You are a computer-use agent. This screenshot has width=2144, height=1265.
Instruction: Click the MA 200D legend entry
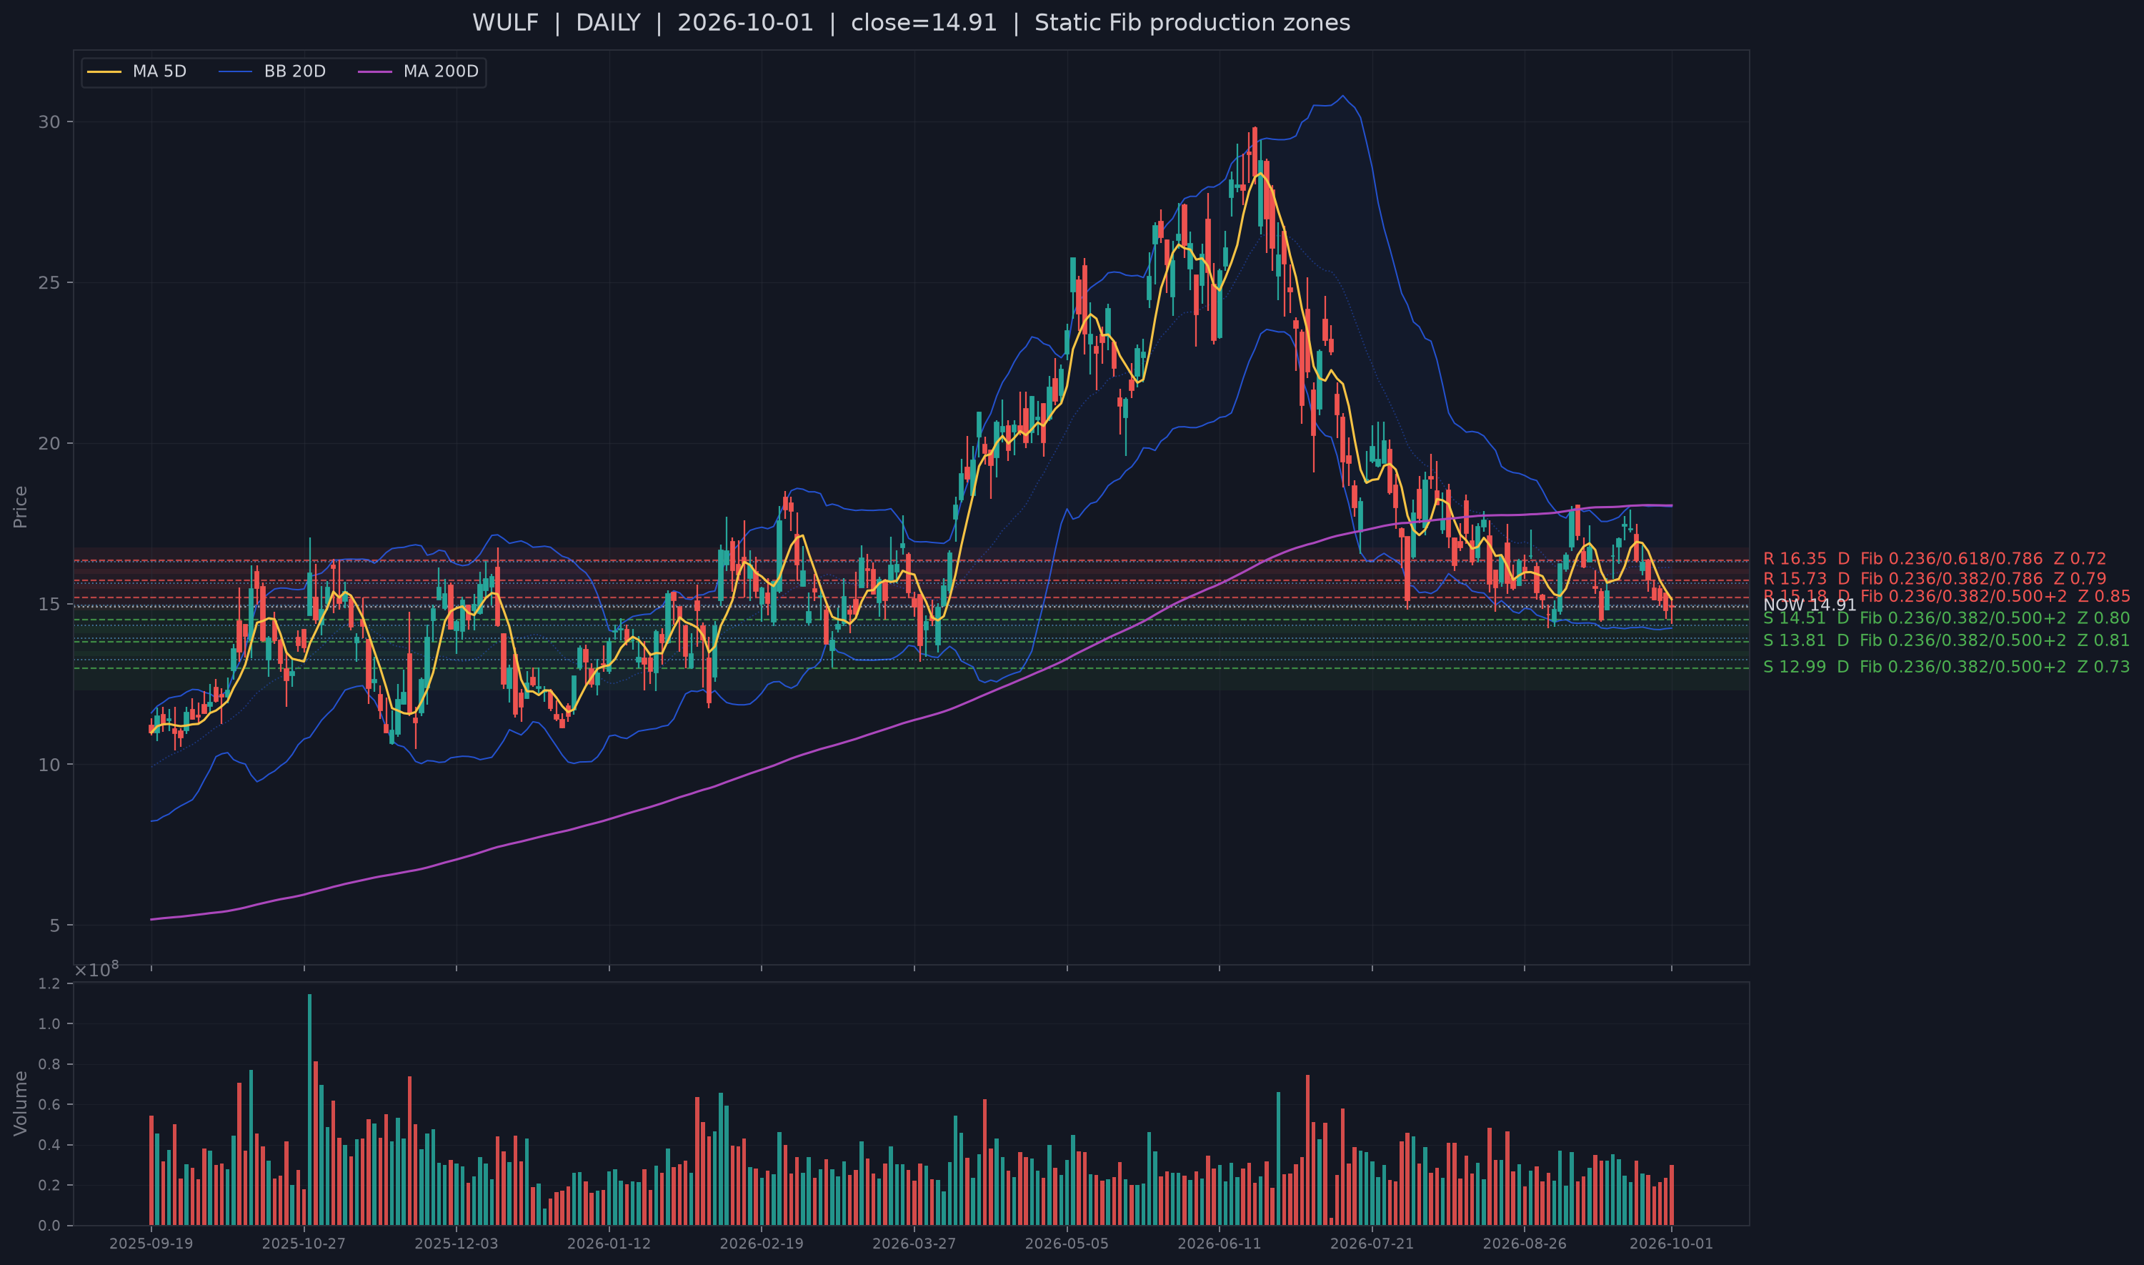[x=417, y=71]
